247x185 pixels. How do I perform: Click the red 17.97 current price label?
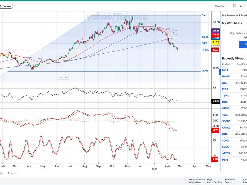point(215,50)
